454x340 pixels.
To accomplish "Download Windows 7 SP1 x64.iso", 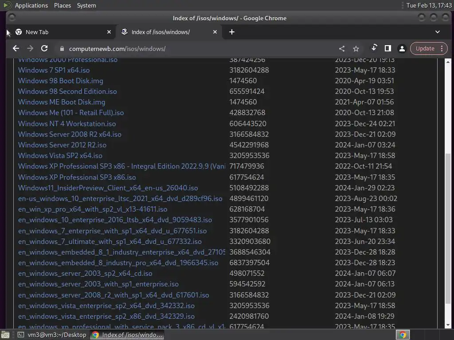I will coord(54,70).
